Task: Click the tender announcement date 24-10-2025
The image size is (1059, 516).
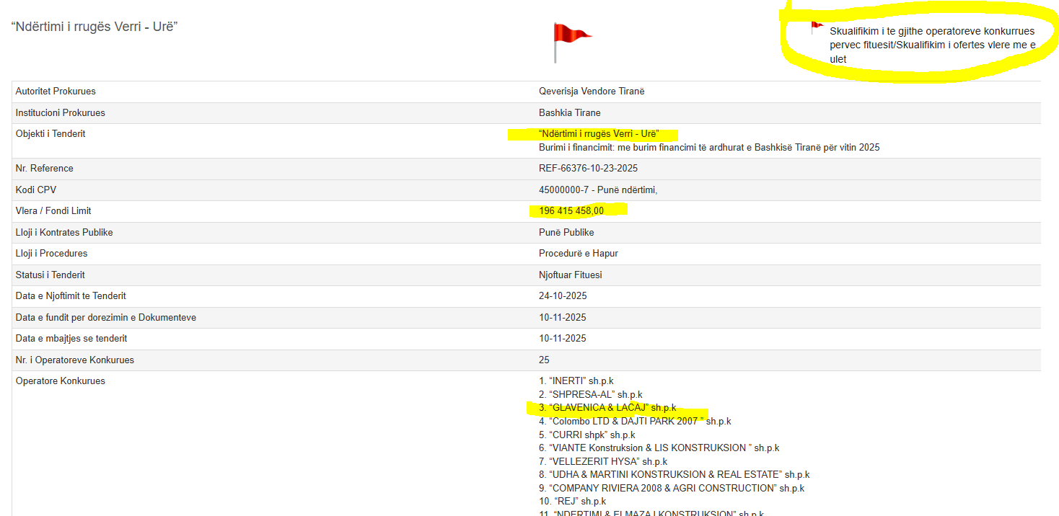Action: coord(562,296)
